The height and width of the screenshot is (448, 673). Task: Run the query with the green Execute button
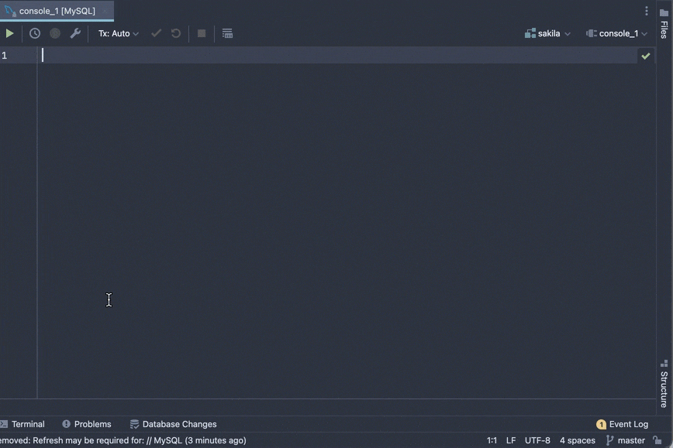pos(9,33)
